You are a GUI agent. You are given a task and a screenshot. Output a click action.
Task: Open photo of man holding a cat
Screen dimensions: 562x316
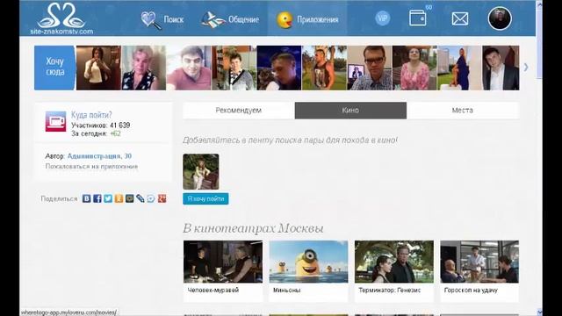[x=279, y=68]
